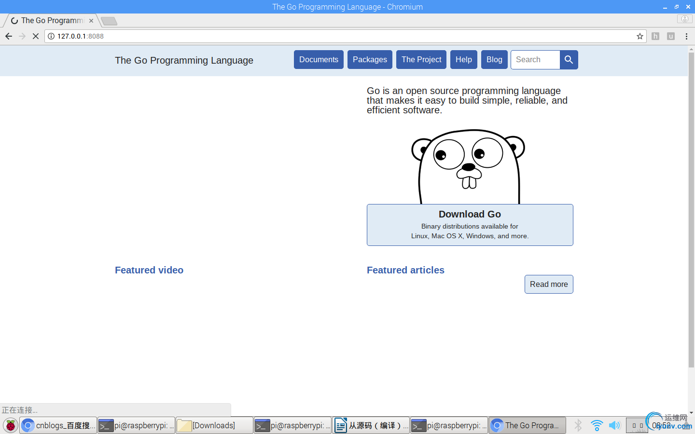Viewport: 695px width, 434px height.
Task: Click the 'Go is an open source' paragraph
Action: [x=467, y=100]
